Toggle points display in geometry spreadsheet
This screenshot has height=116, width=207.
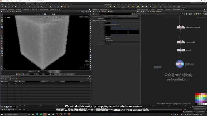point(16,82)
